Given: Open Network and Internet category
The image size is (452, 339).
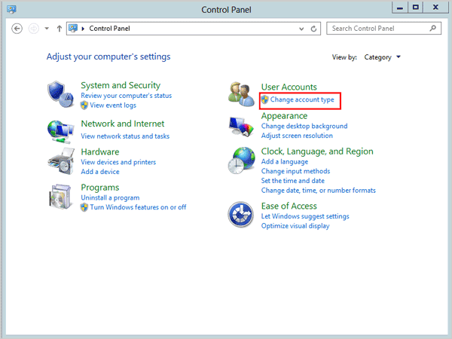Looking at the screenshot, I should click(123, 124).
